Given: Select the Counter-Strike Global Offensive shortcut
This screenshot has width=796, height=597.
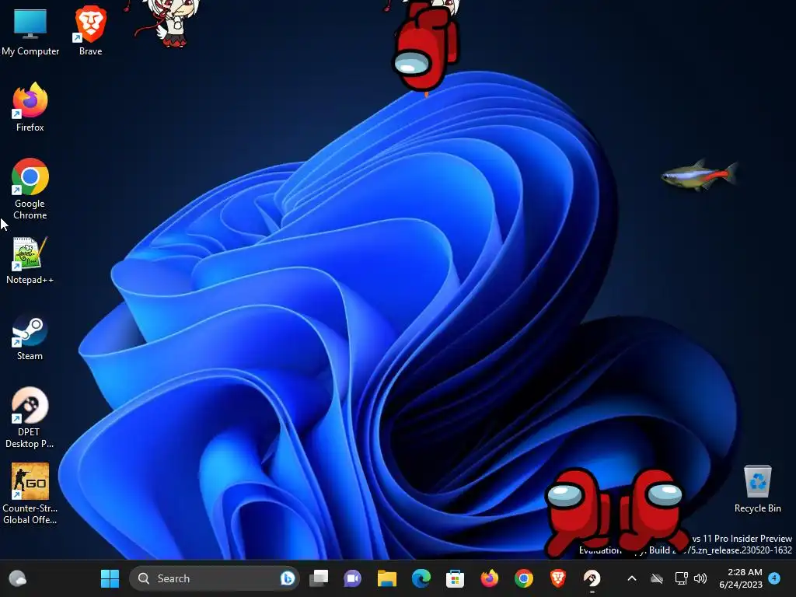Looking at the screenshot, I should click(x=30, y=493).
